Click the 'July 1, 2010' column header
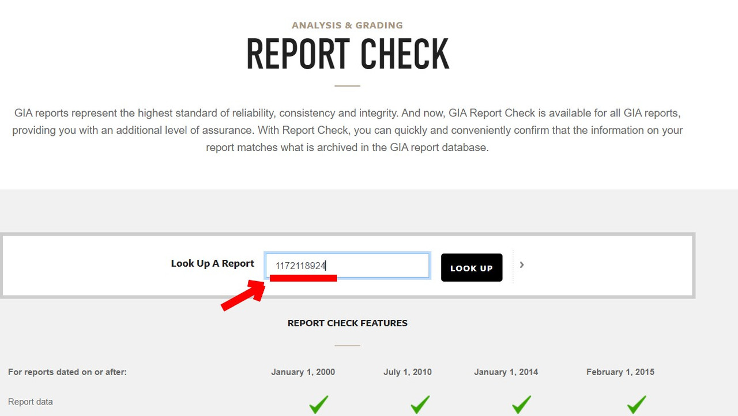Viewport: 738px width, 416px height. point(408,372)
